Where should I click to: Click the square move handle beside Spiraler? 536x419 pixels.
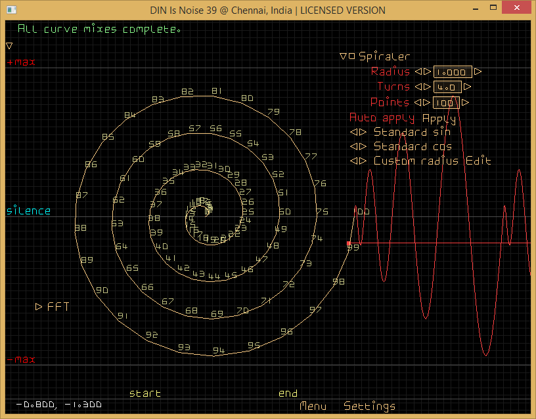[x=351, y=56]
